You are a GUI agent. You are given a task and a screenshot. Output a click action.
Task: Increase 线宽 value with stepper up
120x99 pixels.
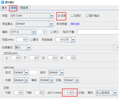click(x=26, y=38)
